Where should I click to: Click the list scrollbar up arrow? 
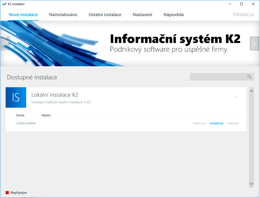[251, 91]
